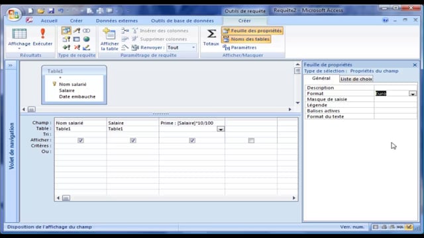Select the Général properties tab
Viewport: 424px width, 238px height.
coord(321,78)
